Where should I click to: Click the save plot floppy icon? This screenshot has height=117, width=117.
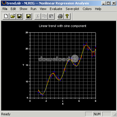(29, 16)
